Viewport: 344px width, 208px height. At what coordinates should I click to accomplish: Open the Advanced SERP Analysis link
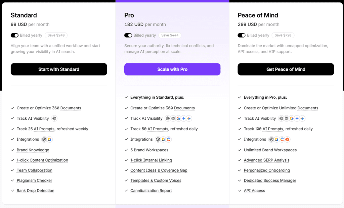click(x=266, y=160)
